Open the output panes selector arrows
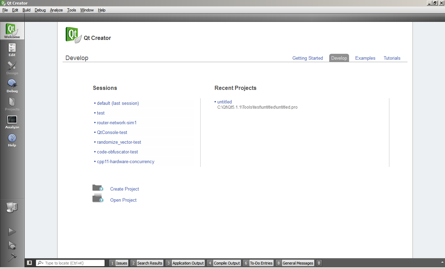Image resolution: width=445 pixels, height=269 pixels. [x=319, y=263]
